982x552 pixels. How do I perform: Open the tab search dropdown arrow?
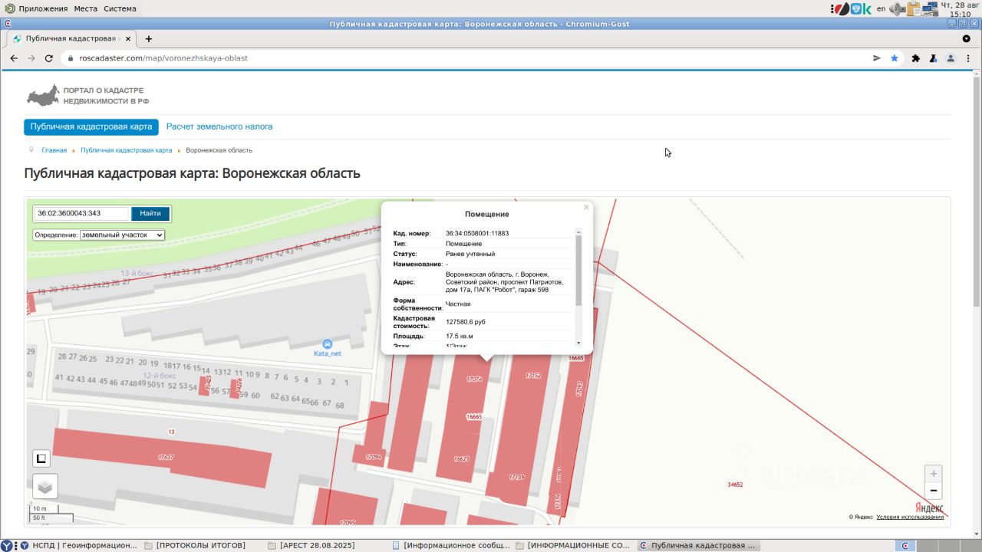pos(966,38)
